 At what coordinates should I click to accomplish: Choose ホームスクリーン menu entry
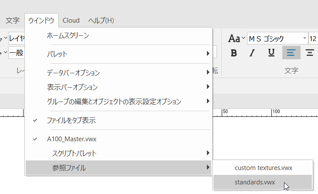tap(68, 36)
